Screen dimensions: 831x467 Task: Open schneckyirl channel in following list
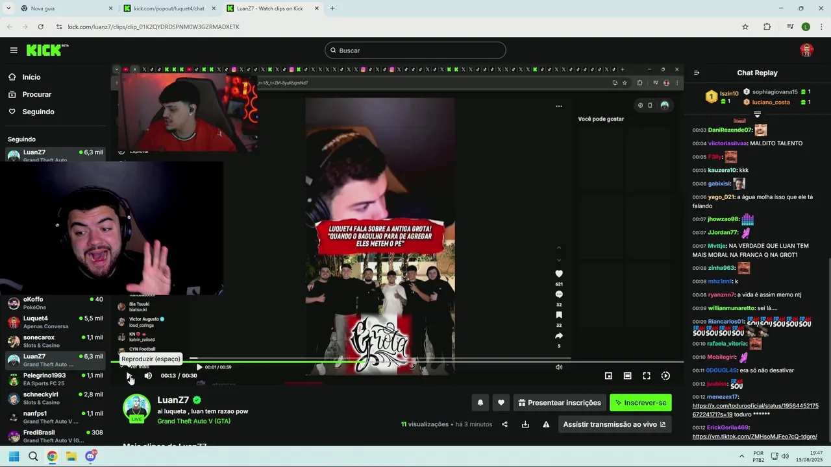pyautogui.click(x=55, y=398)
